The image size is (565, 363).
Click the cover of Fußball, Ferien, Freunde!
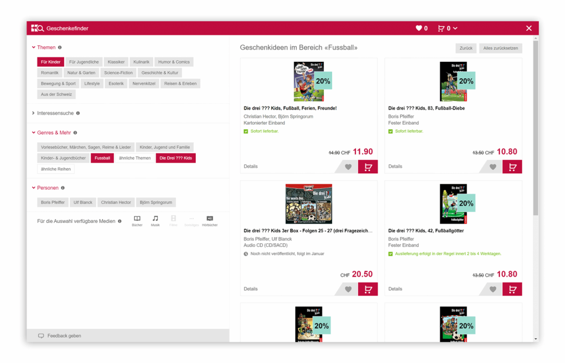click(308, 81)
